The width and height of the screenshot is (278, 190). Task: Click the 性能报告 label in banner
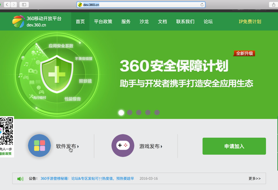tap(73, 99)
